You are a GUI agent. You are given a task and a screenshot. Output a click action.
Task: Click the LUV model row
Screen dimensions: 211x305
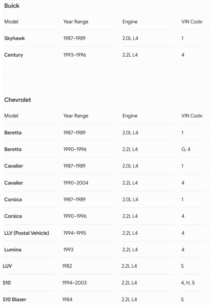pyautogui.click(x=107, y=266)
